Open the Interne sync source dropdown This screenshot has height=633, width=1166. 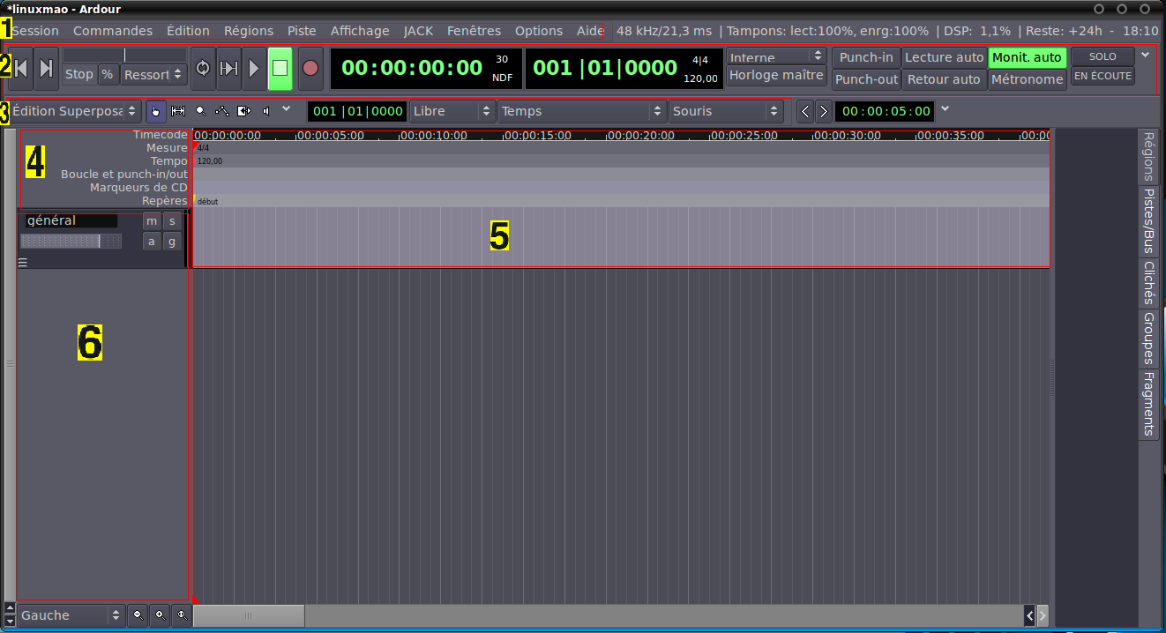pos(776,56)
